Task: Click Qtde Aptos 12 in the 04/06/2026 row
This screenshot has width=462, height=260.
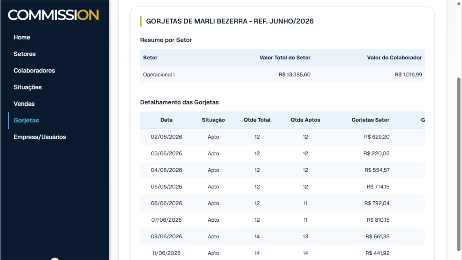Action: click(305, 170)
